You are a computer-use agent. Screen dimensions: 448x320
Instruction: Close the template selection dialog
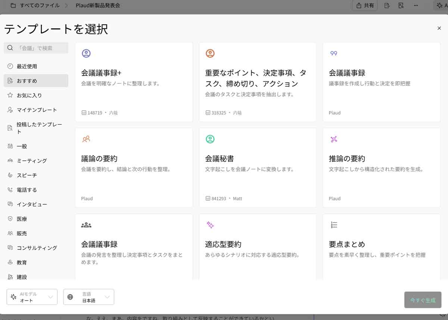(439, 28)
